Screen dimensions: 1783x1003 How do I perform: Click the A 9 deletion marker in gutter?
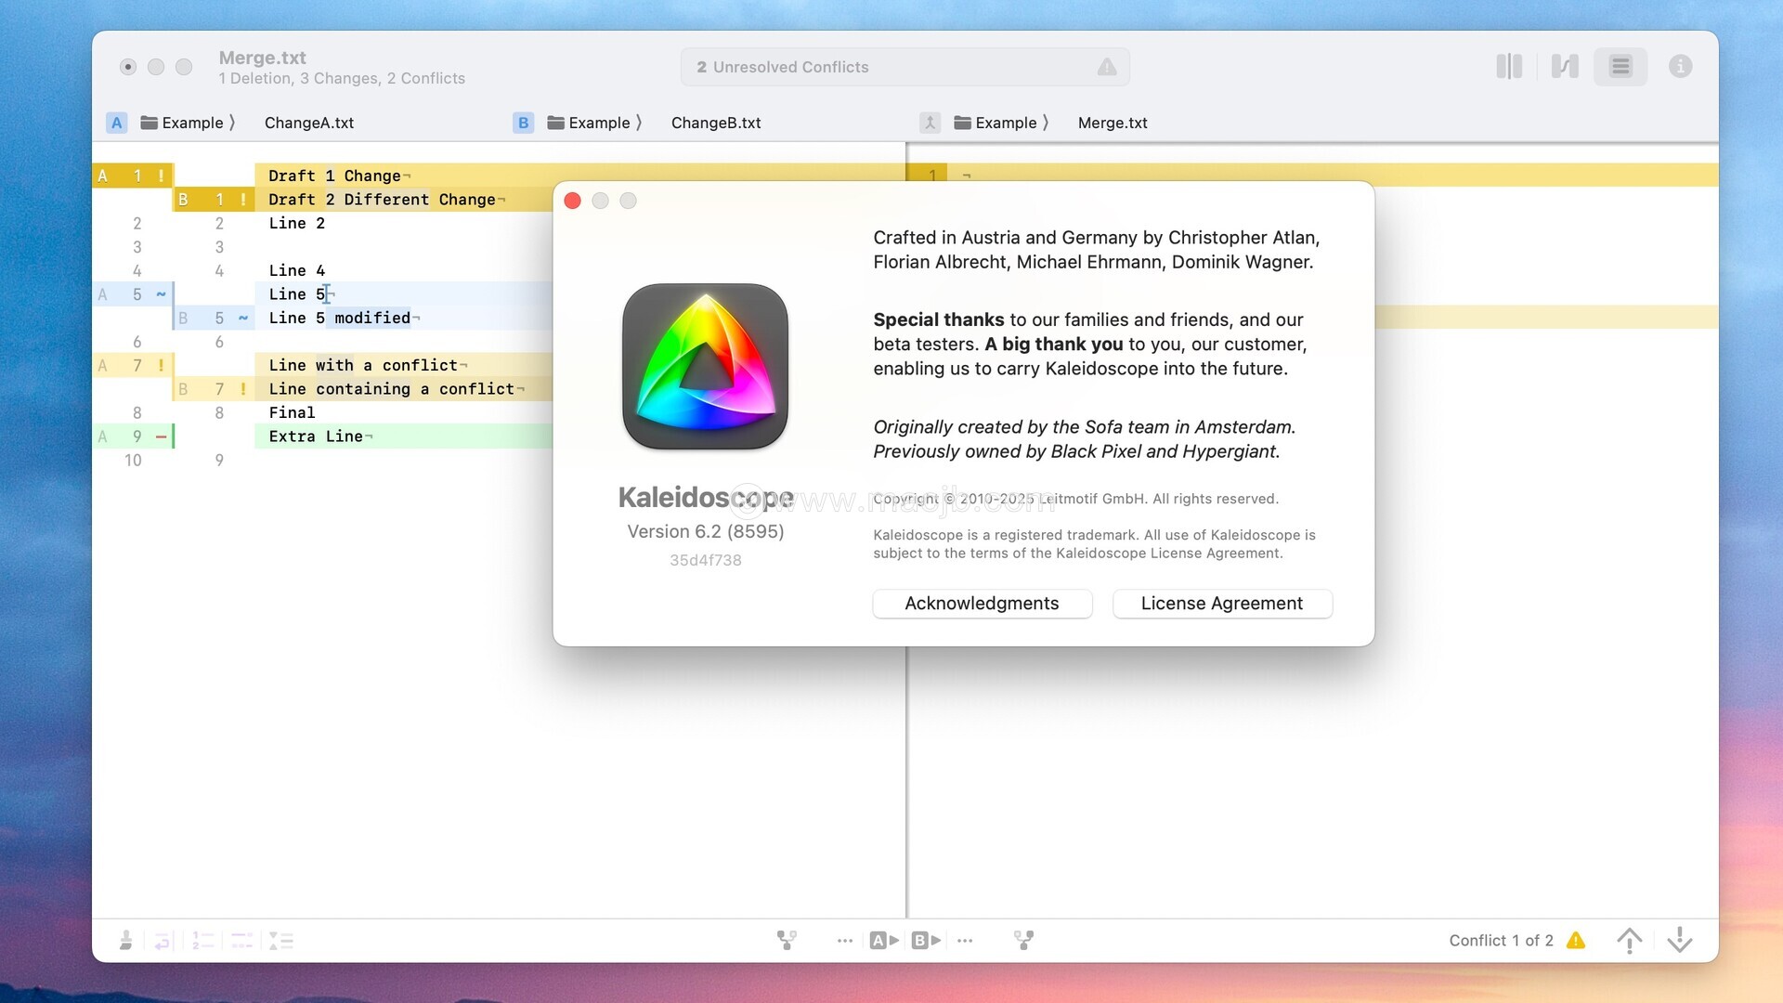click(x=133, y=436)
